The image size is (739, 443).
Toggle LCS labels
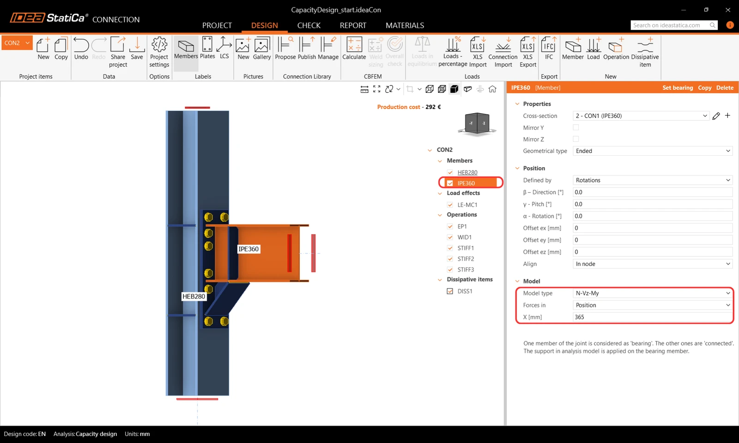pyautogui.click(x=224, y=49)
